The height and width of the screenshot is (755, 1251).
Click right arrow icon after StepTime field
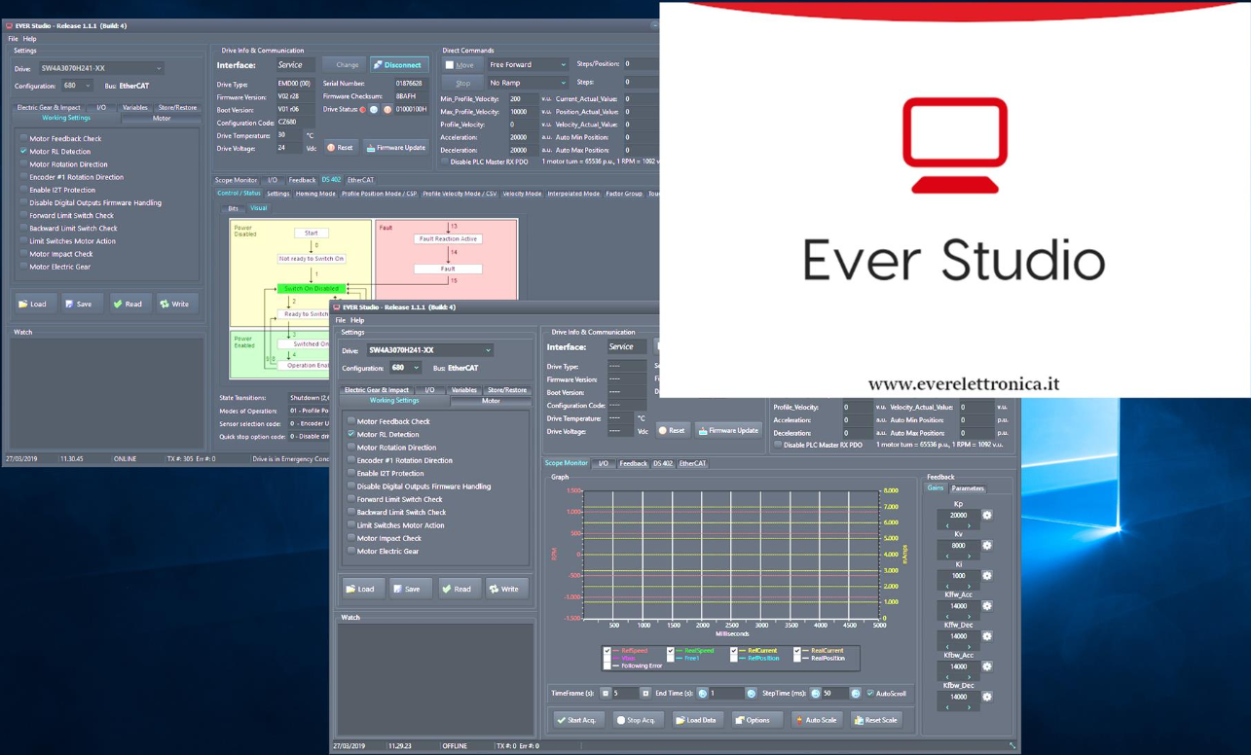[856, 694]
